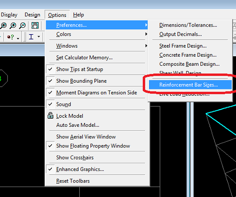Expand the Colors submenu
The height and width of the screenshot is (197, 236).
point(97,34)
